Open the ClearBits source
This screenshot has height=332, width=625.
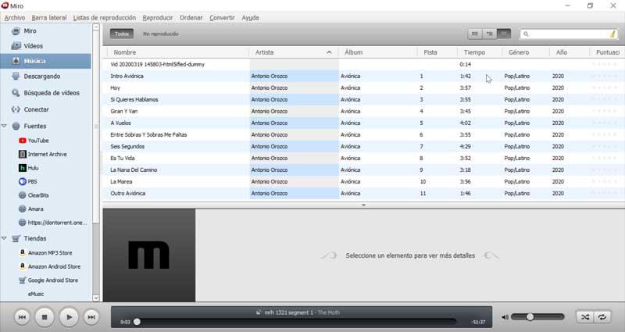(x=37, y=195)
